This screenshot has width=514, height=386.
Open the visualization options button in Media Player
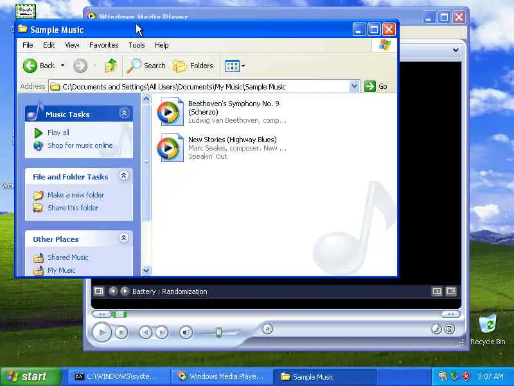[x=99, y=291]
